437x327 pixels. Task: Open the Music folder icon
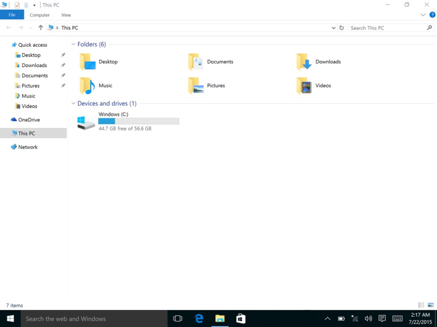(x=87, y=86)
